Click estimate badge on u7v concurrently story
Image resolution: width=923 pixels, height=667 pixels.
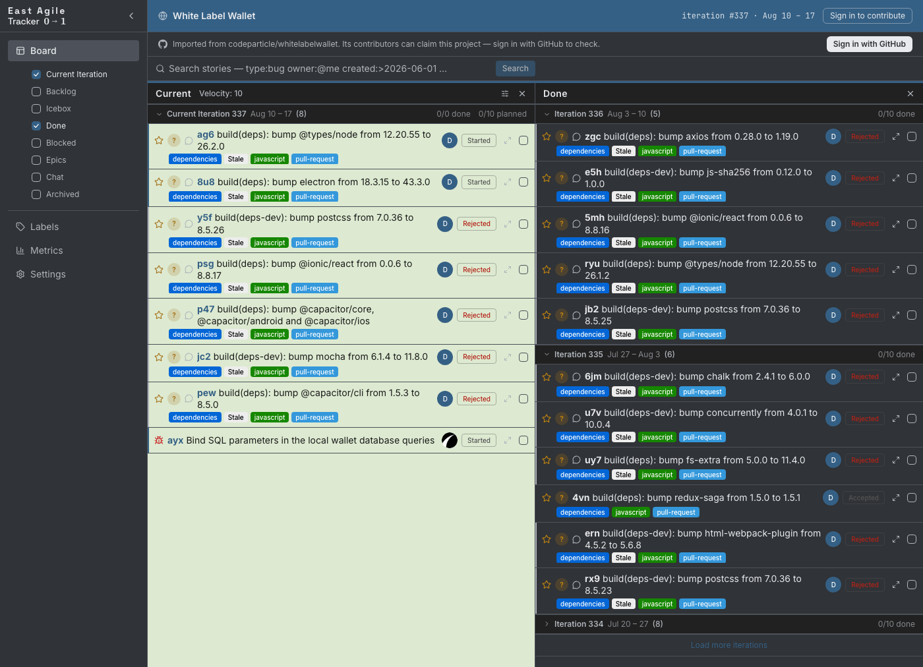tap(562, 419)
